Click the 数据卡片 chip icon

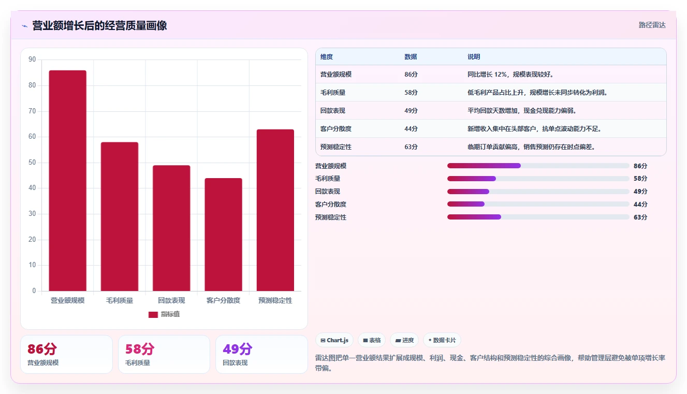click(430, 341)
